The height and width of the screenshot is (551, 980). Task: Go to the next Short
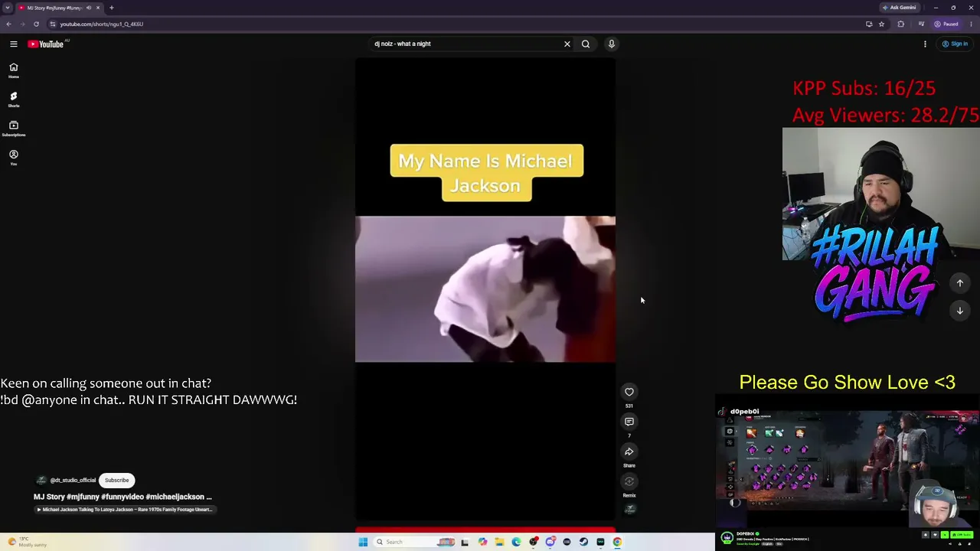pyautogui.click(x=960, y=311)
